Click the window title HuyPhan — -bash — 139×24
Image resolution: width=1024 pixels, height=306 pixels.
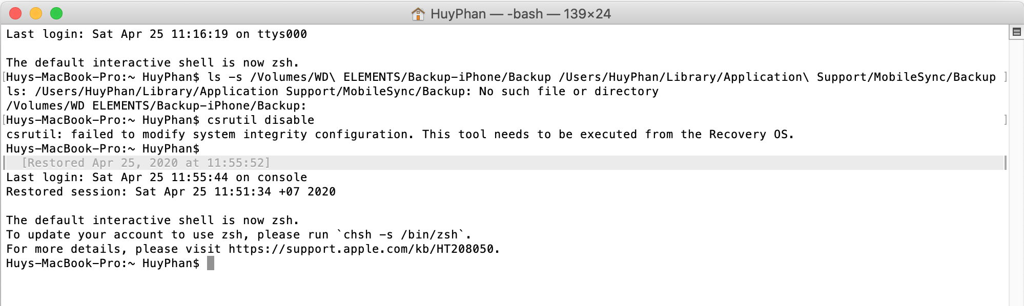521,14
